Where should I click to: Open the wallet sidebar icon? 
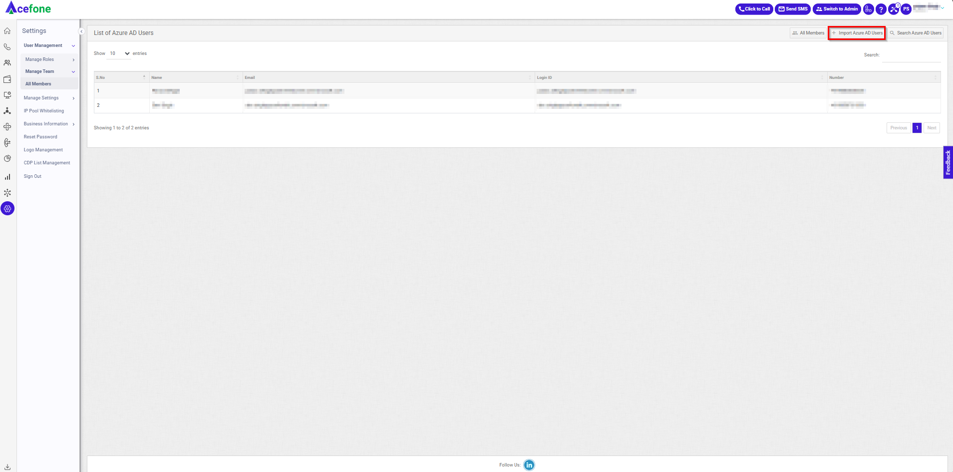(x=7, y=79)
